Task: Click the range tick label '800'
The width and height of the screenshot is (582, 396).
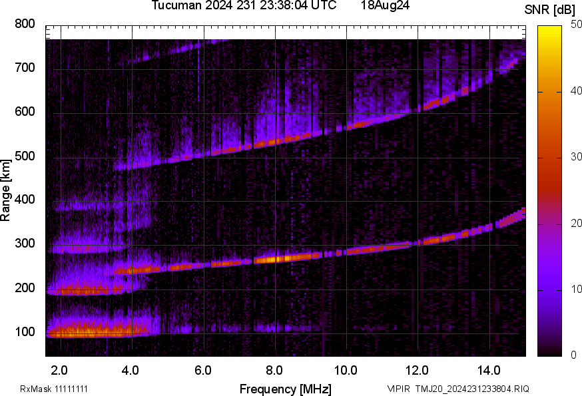Action: click(x=25, y=24)
